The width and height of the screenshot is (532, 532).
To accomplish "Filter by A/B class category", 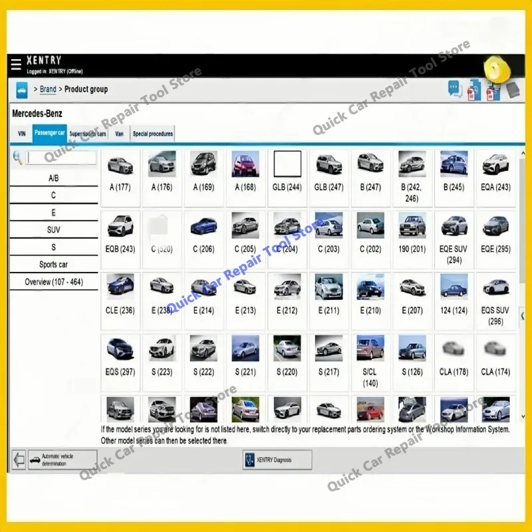I will [x=54, y=178].
